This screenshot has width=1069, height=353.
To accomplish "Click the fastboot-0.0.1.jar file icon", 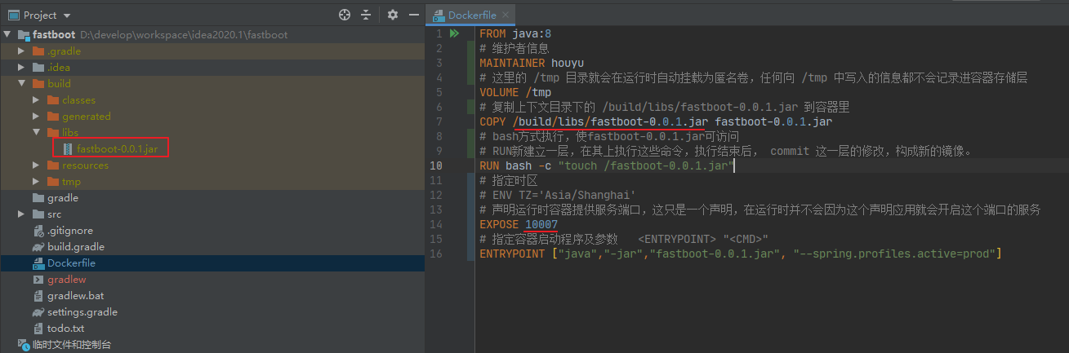I will coord(68,149).
